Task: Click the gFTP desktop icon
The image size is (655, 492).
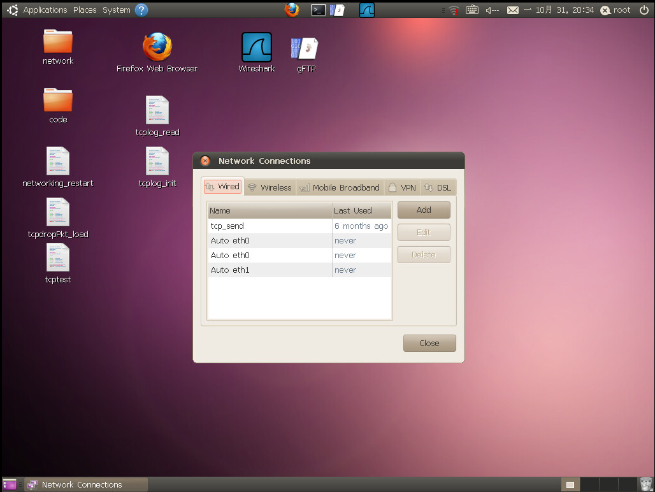Action: 306,48
